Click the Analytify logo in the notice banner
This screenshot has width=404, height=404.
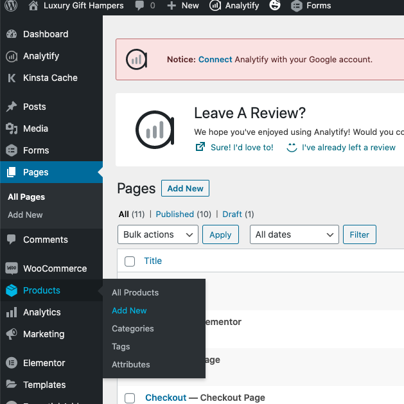pyautogui.click(x=137, y=60)
